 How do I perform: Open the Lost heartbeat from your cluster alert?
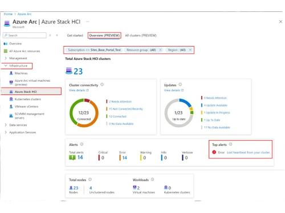[249, 152]
